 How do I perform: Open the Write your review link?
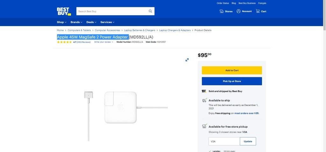(x=103, y=42)
